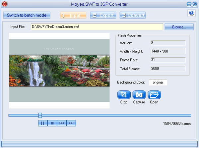Go to the 2 Export step tab
The width and height of the screenshot is (199, 148).
pos(103,15)
